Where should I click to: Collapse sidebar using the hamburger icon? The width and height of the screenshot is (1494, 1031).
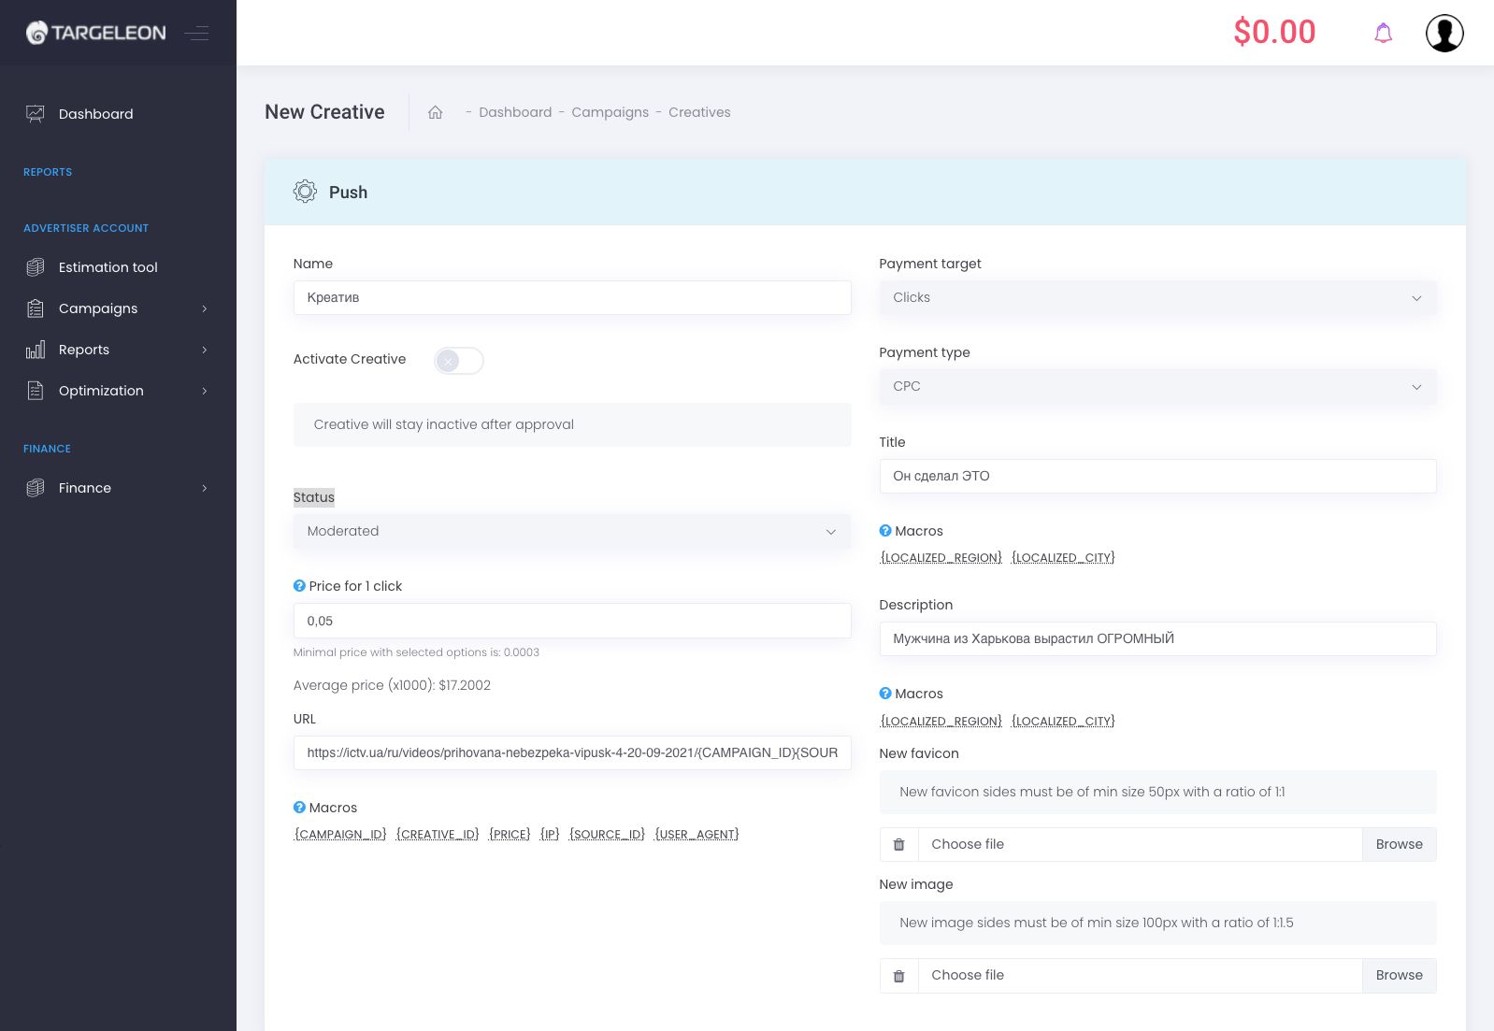(x=196, y=34)
